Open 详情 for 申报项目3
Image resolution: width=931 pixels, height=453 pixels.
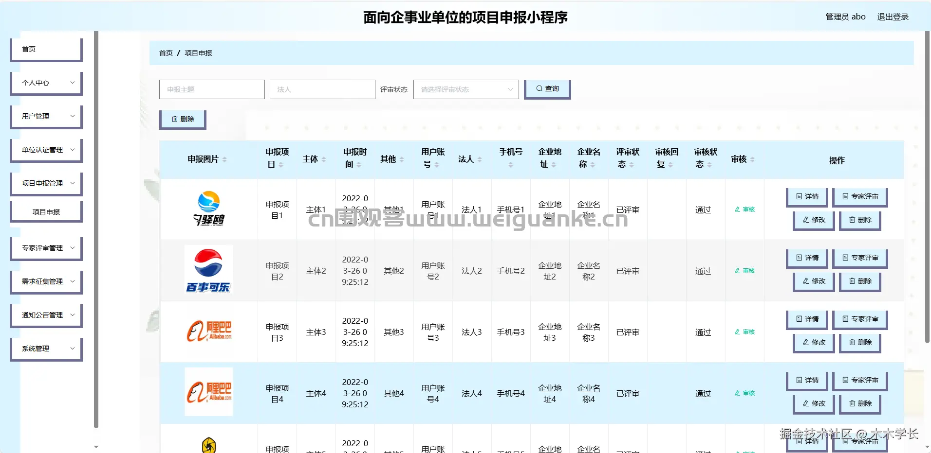point(807,319)
